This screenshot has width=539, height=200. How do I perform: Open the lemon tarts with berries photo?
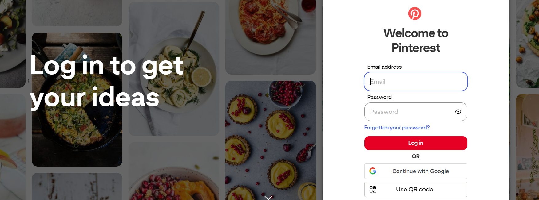click(x=271, y=140)
